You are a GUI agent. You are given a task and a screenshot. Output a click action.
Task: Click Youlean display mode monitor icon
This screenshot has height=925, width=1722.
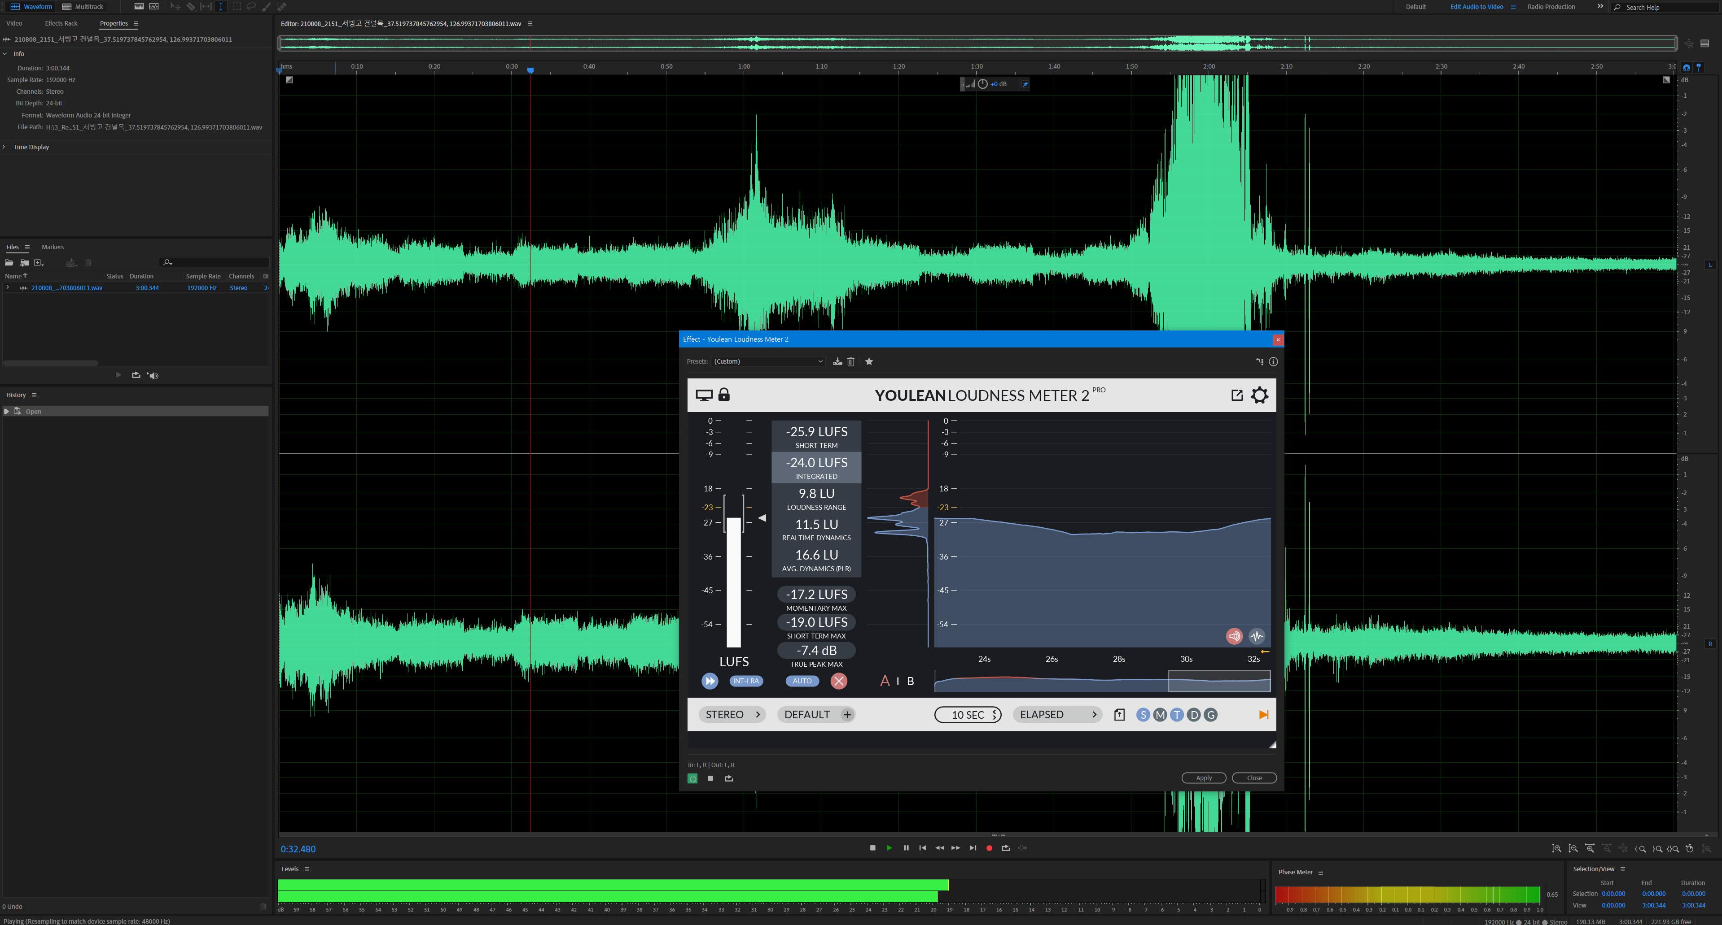[704, 395]
